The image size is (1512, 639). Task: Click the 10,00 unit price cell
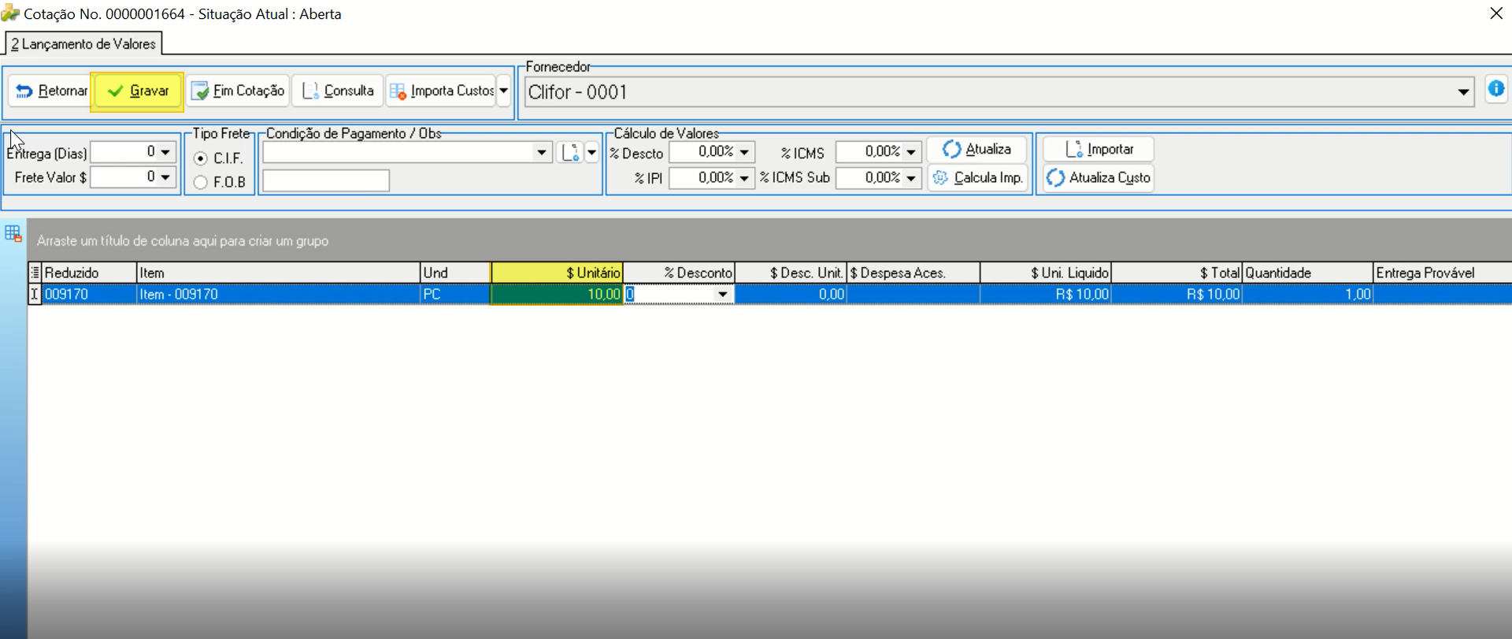pos(557,294)
